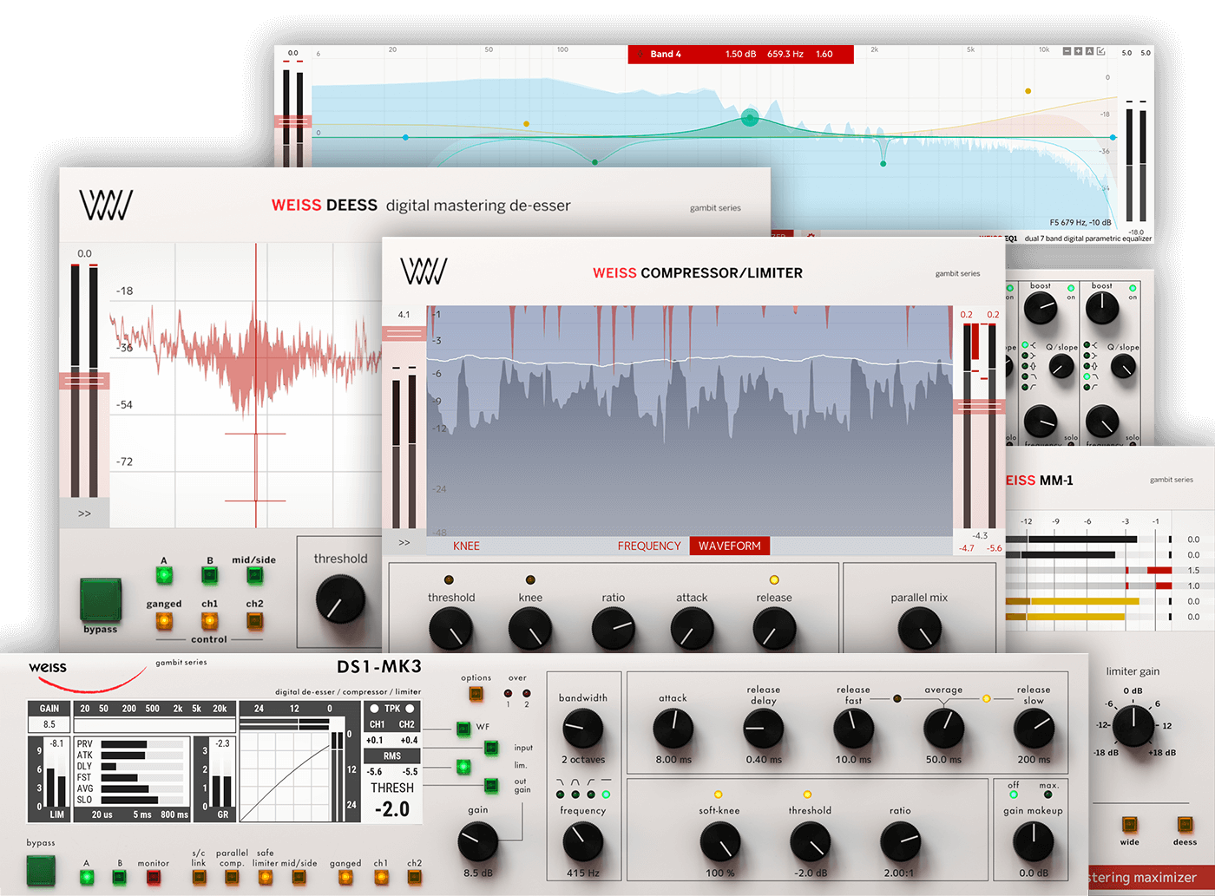
Task: Toggle the large green DS1-MK3 bypass button
Action: [41, 870]
